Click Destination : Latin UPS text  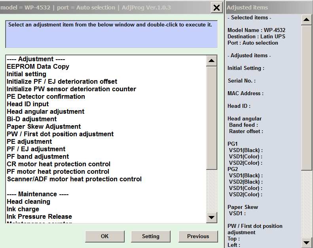point(256,37)
